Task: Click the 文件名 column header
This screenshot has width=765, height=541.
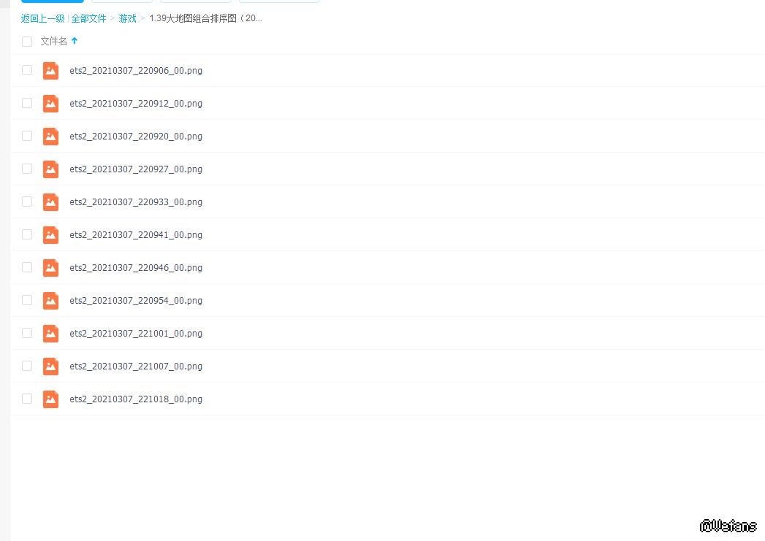Action: pyautogui.click(x=53, y=42)
